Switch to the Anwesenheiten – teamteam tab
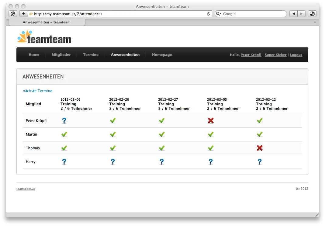325x226 pixels. pos(46,22)
